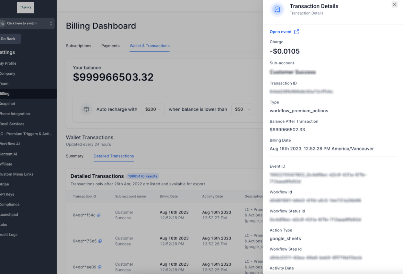Open LC - Premium Triggers & Actions settings

coord(26,134)
